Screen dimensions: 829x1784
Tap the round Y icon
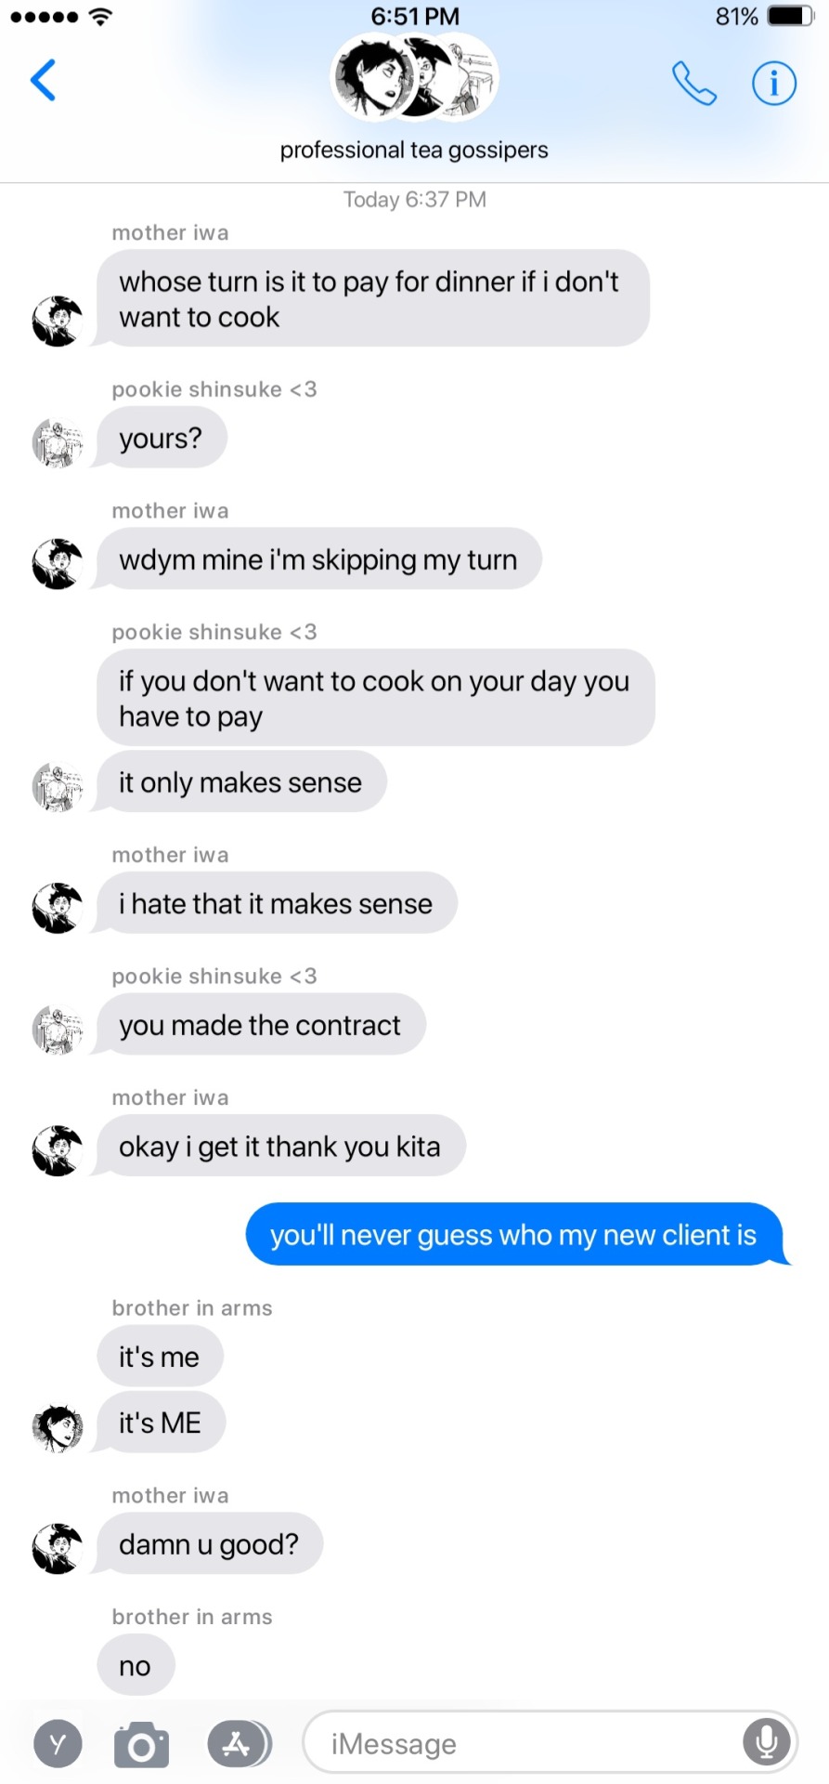click(58, 1744)
